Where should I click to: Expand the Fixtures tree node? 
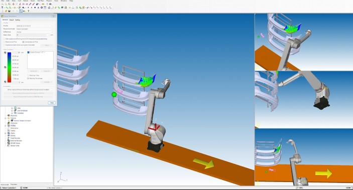pos(6,118)
